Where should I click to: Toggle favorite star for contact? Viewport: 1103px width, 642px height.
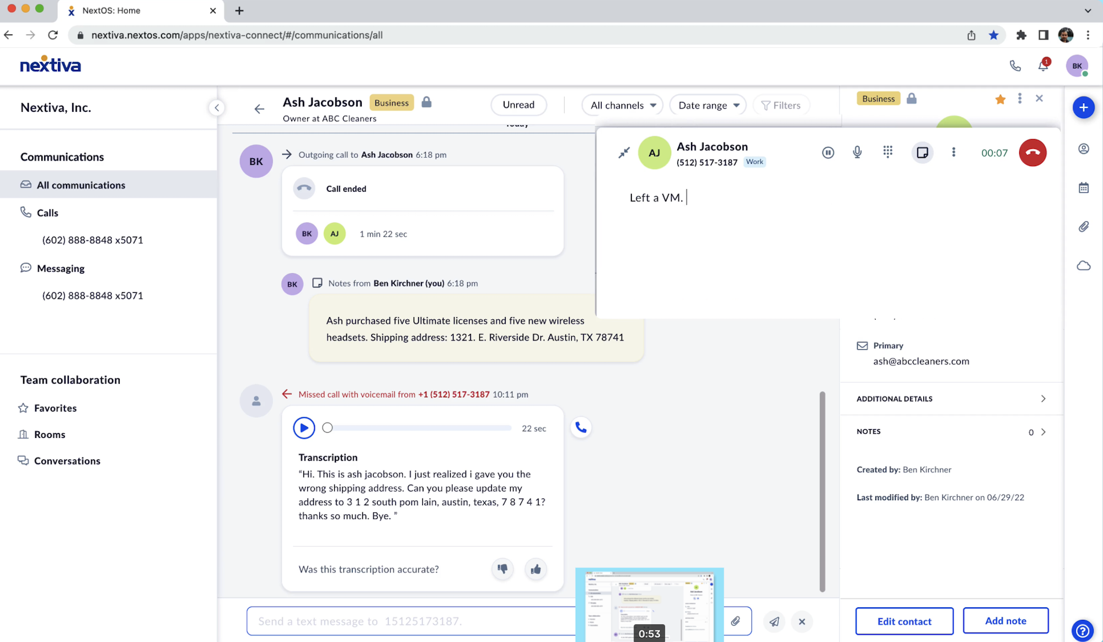point(1000,99)
